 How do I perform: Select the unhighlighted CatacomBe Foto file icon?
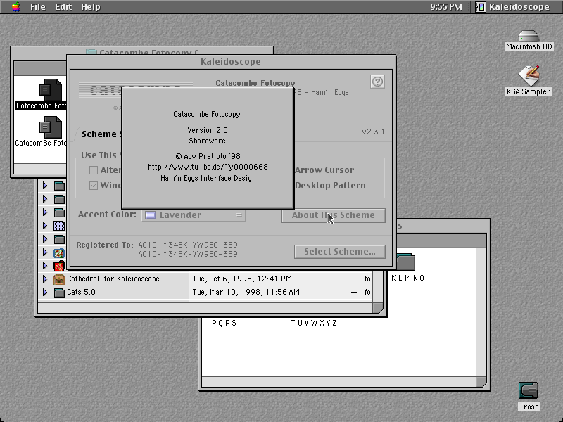click(50, 127)
